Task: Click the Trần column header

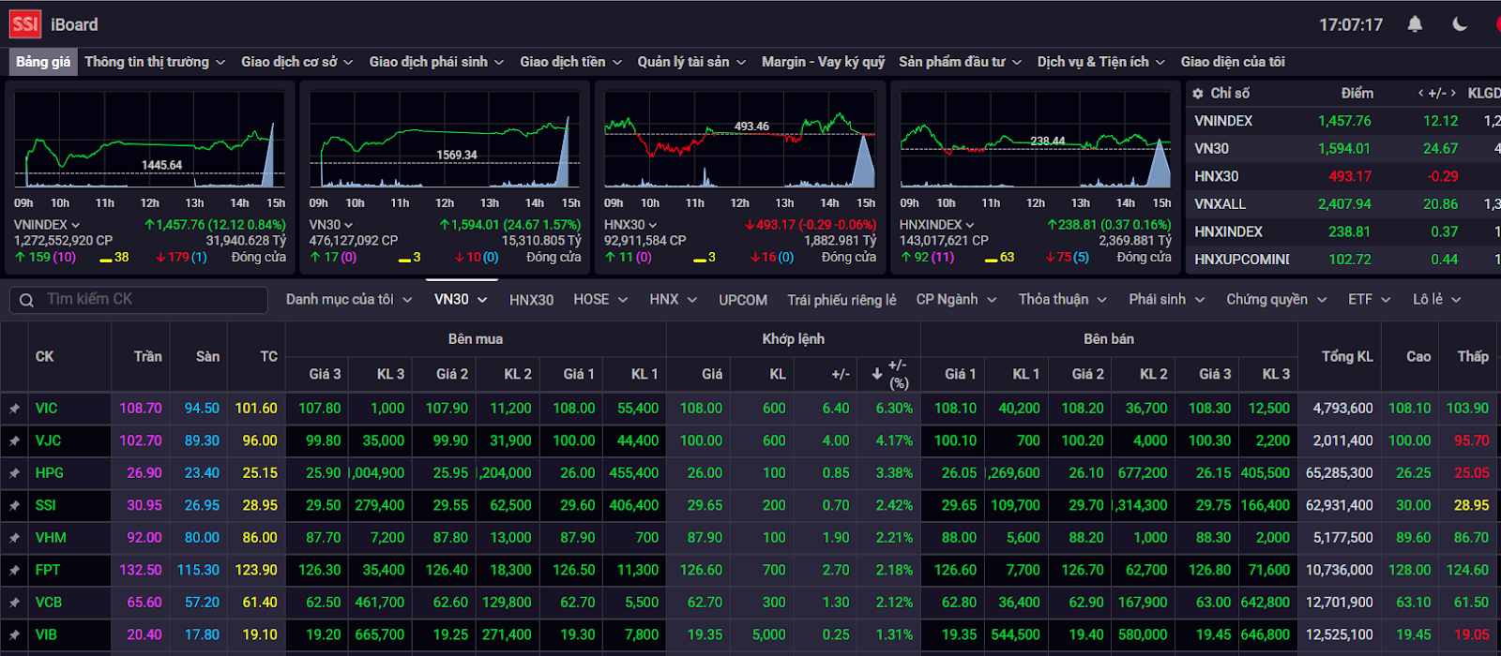Action: click(x=147, y=356)
